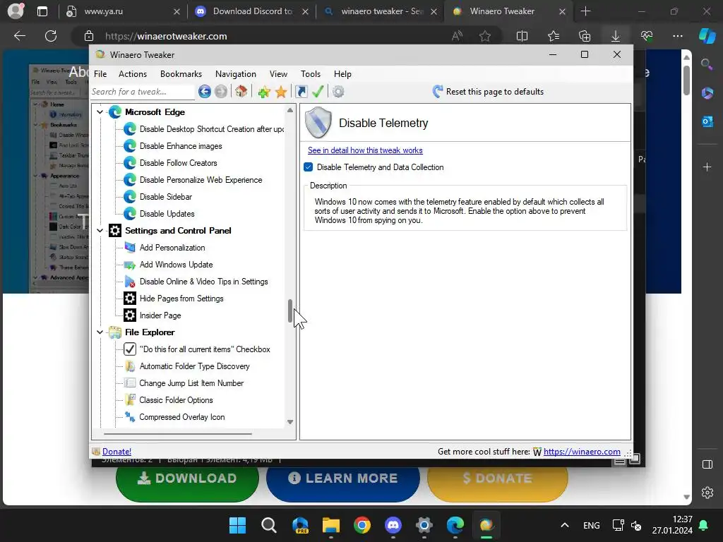Open the Actions menu
This screenshot has width=723, height=542.
[133, 74]
